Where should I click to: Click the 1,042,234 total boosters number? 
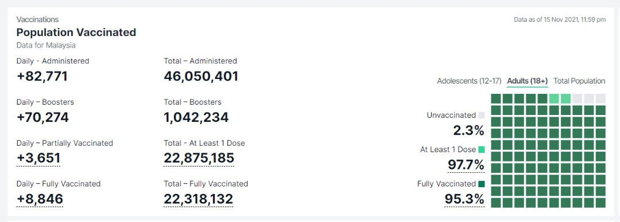pos(196,117)
